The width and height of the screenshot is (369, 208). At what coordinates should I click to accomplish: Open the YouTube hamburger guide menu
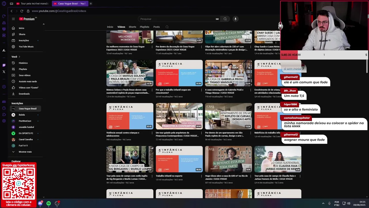pyautogui.click(x=13, y=19)
